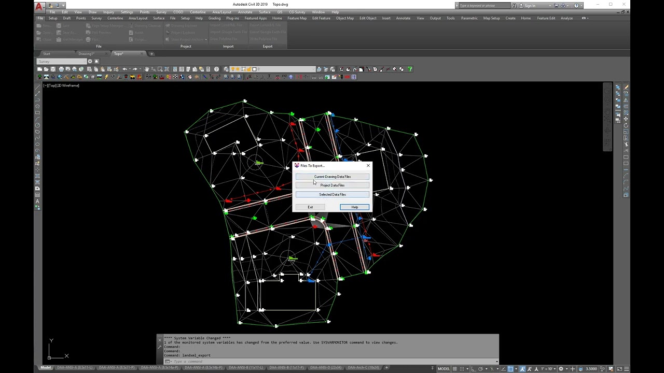The height and width of the screenshot is (373, 664).
Task: Click the Save toolbar icon
Action: point(53,69)
